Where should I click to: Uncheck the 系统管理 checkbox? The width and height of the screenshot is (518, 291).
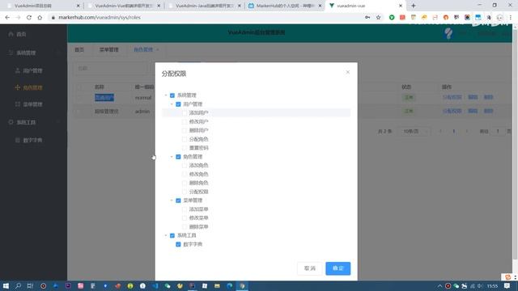pyautogui.click(x=172, y=95)
